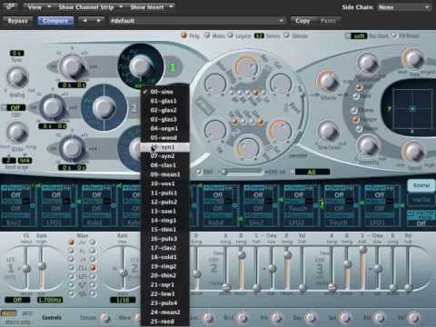Viewport: 436px width, 327px height.
Task: Open router source LFO2 dropdown
Action: [x=296, y=223]
